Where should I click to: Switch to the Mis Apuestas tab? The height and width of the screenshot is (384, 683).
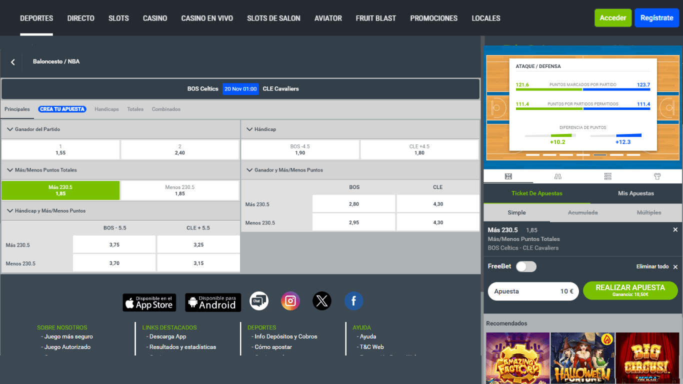point(636,193)
